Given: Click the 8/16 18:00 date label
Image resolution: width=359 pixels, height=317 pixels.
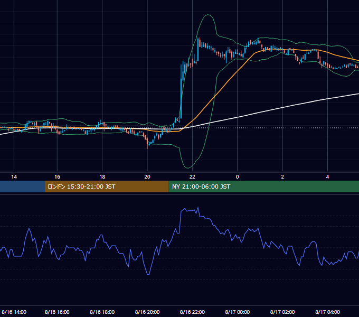Looking at the screenshot, I should (x=102, y=312).
